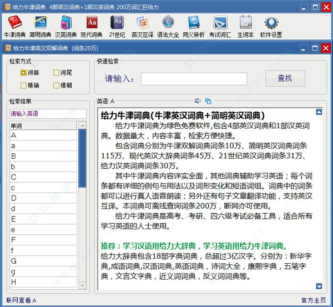Minimize the main 给力牛津词典 window
Viewport: 333px width, 307px height.
pos(304,7)
